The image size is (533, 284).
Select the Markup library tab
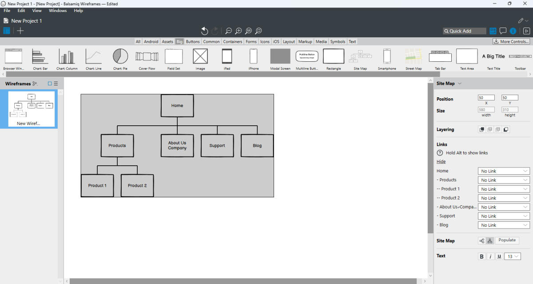(x=305, y=42)
